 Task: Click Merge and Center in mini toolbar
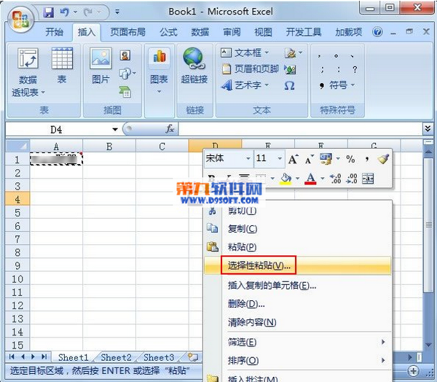pyautogui.click(x=368, y=179)
